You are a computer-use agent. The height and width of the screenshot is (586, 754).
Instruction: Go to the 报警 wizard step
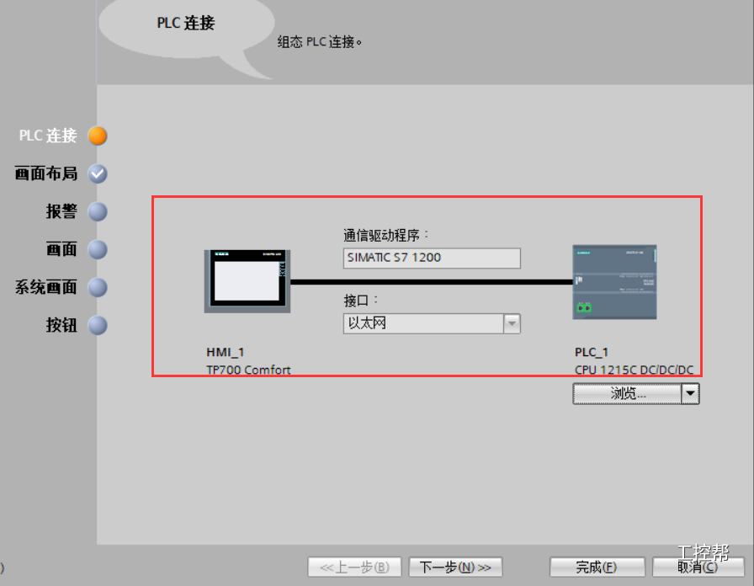[61, 211]
